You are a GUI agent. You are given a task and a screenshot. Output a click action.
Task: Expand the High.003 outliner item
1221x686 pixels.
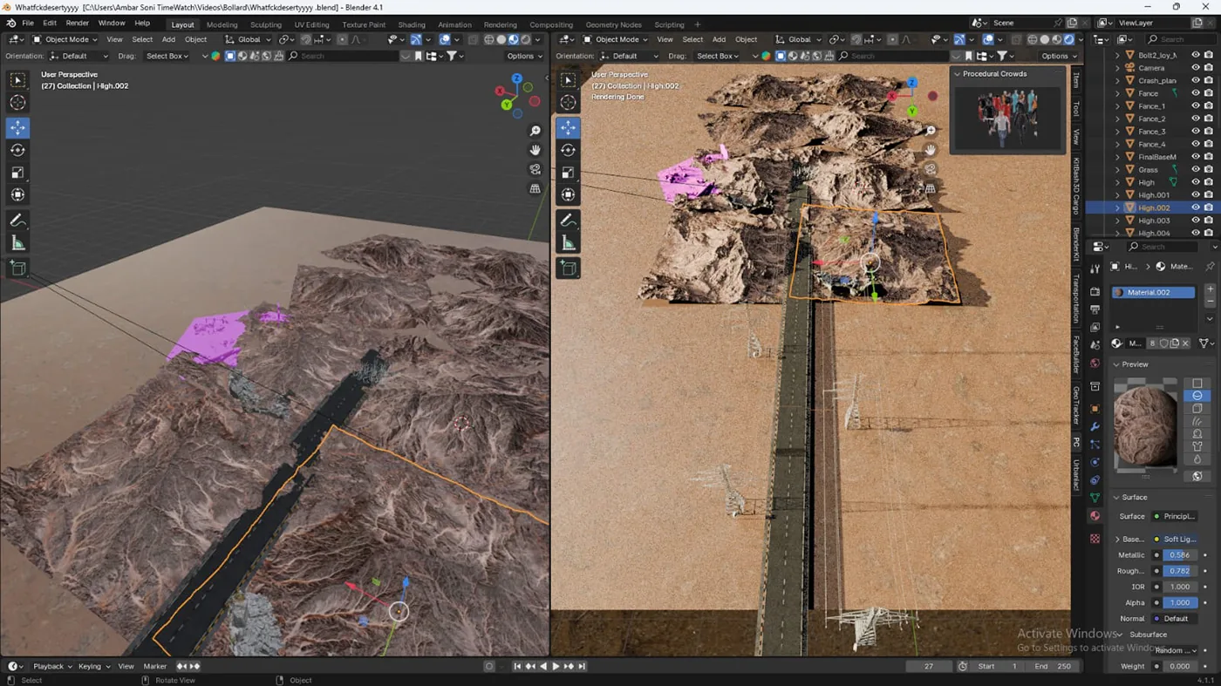click(x=1118, y=221)
